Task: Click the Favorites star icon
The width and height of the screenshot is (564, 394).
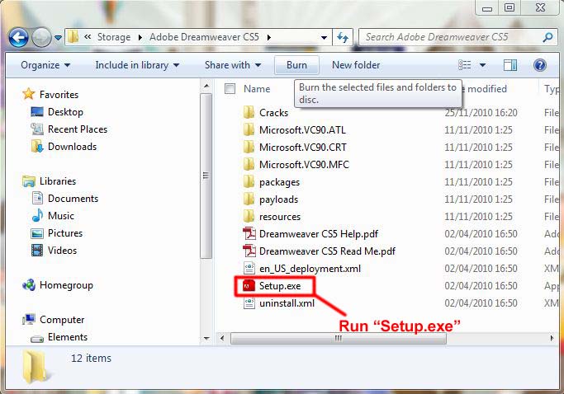Action: (x=28, y=94)
